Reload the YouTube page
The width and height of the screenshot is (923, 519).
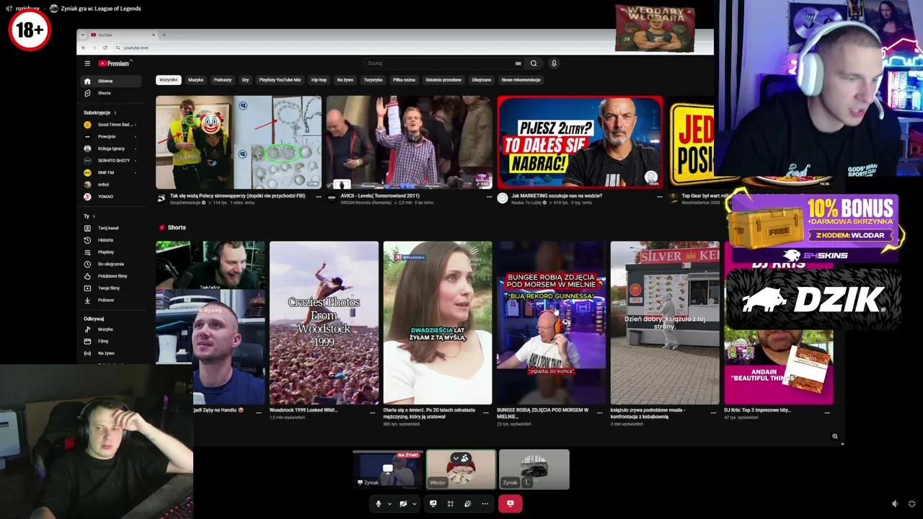(105, 48)
